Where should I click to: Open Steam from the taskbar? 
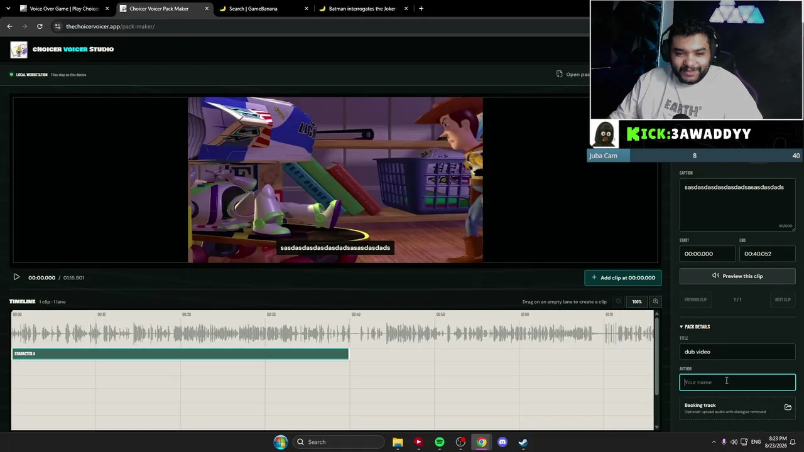[523, 442]
